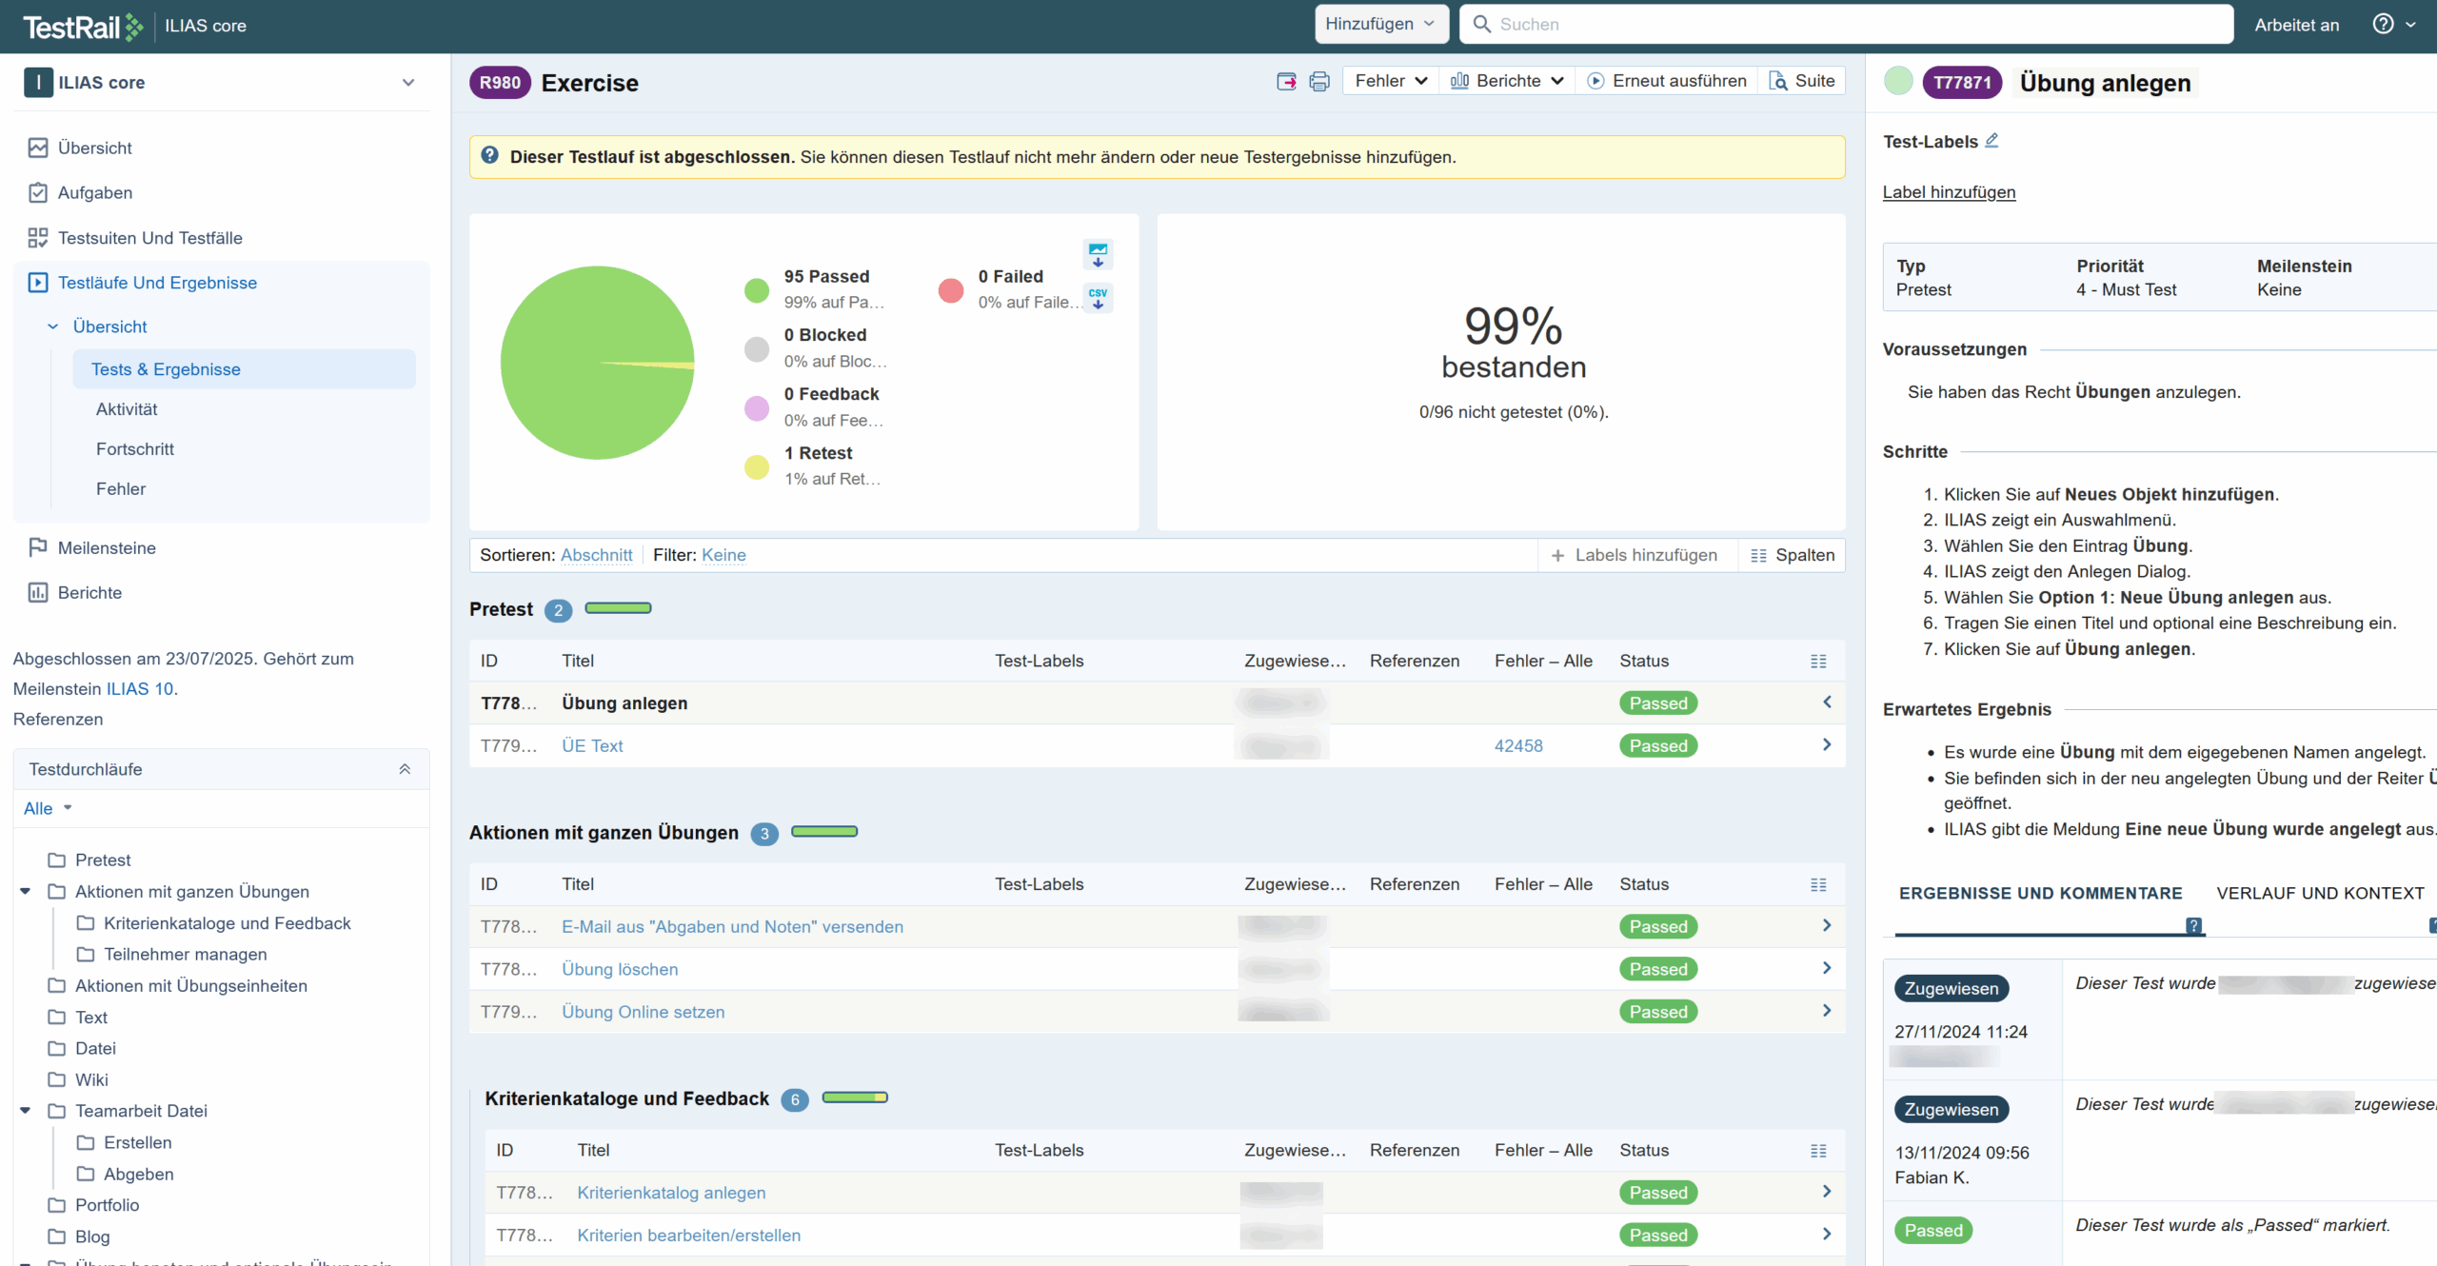Click the edit pencil next to Test-Labels
This screenshot has height=1266, width=2437.
pyautogui.click(x=1991, y=141)
